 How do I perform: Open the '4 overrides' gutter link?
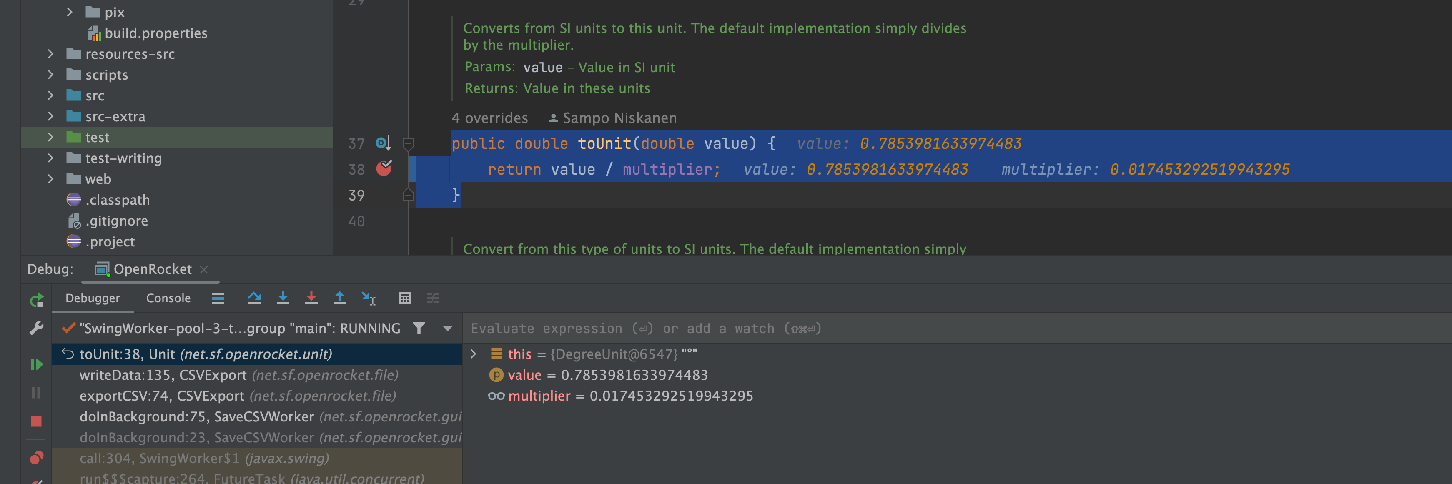489,118
